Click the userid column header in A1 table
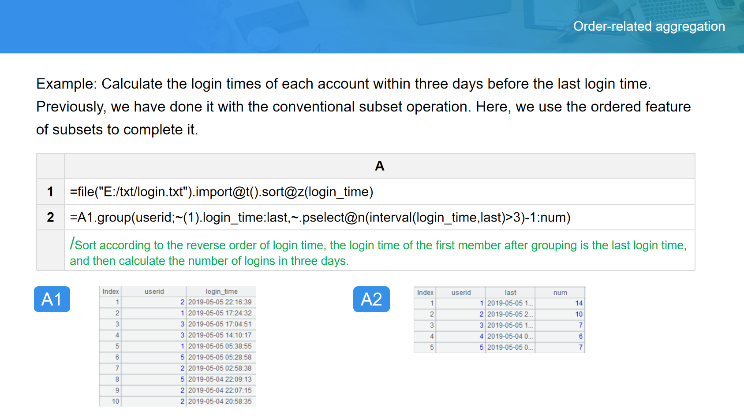 pos(154,292)
